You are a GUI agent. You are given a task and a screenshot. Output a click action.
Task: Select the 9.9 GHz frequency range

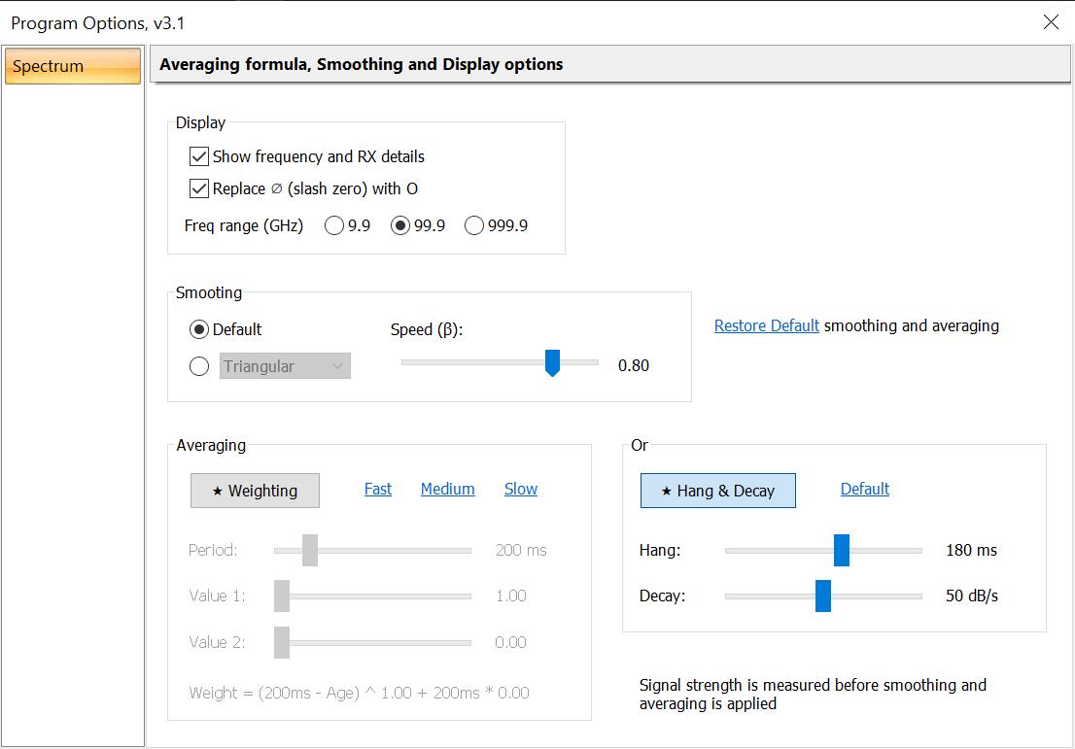point(334,225)
